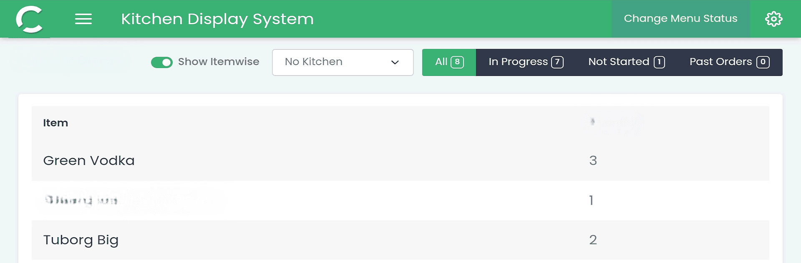This screenshot has width=801, height=263.
Task: Click the Kitchen Display System title
Action: pyautogui.click(x=217, y=19)
